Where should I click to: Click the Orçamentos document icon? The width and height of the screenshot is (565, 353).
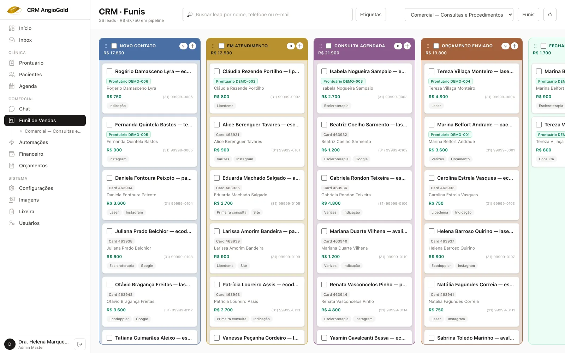click(x=12, y=166)
